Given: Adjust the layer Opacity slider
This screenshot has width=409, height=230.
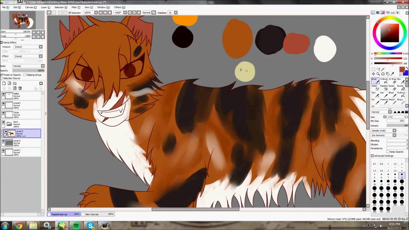Looking at the screenshot, I should coord(28,71).
